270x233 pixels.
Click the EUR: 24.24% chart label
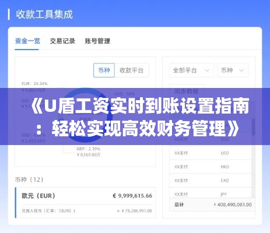coord(34,84)
